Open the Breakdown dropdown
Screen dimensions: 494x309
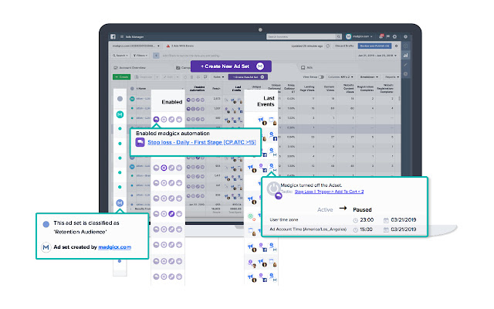tap(369, 77)
